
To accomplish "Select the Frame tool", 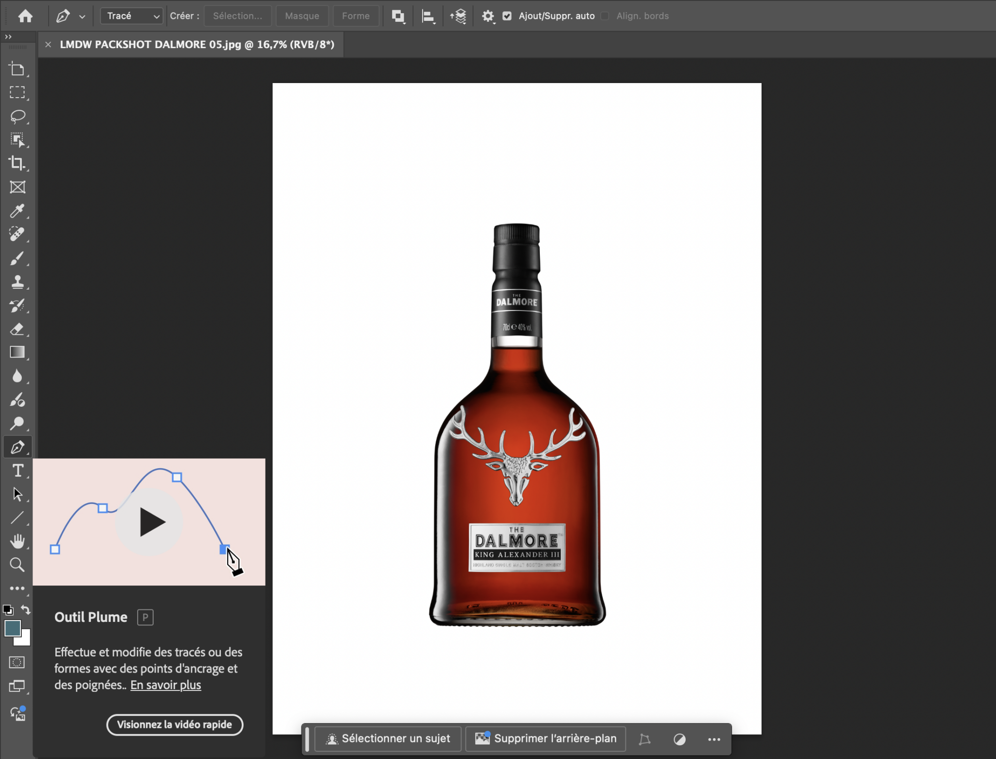I will pos(18,187).
